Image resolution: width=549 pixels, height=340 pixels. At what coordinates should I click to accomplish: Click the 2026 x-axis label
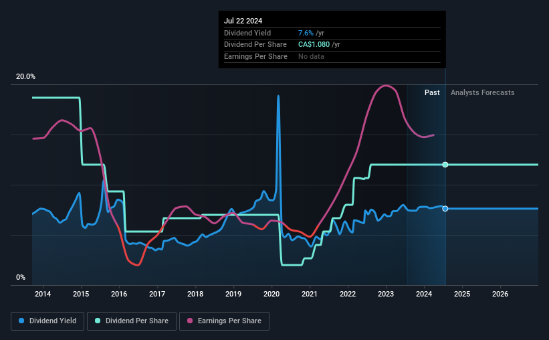click(x=500, y=294)
